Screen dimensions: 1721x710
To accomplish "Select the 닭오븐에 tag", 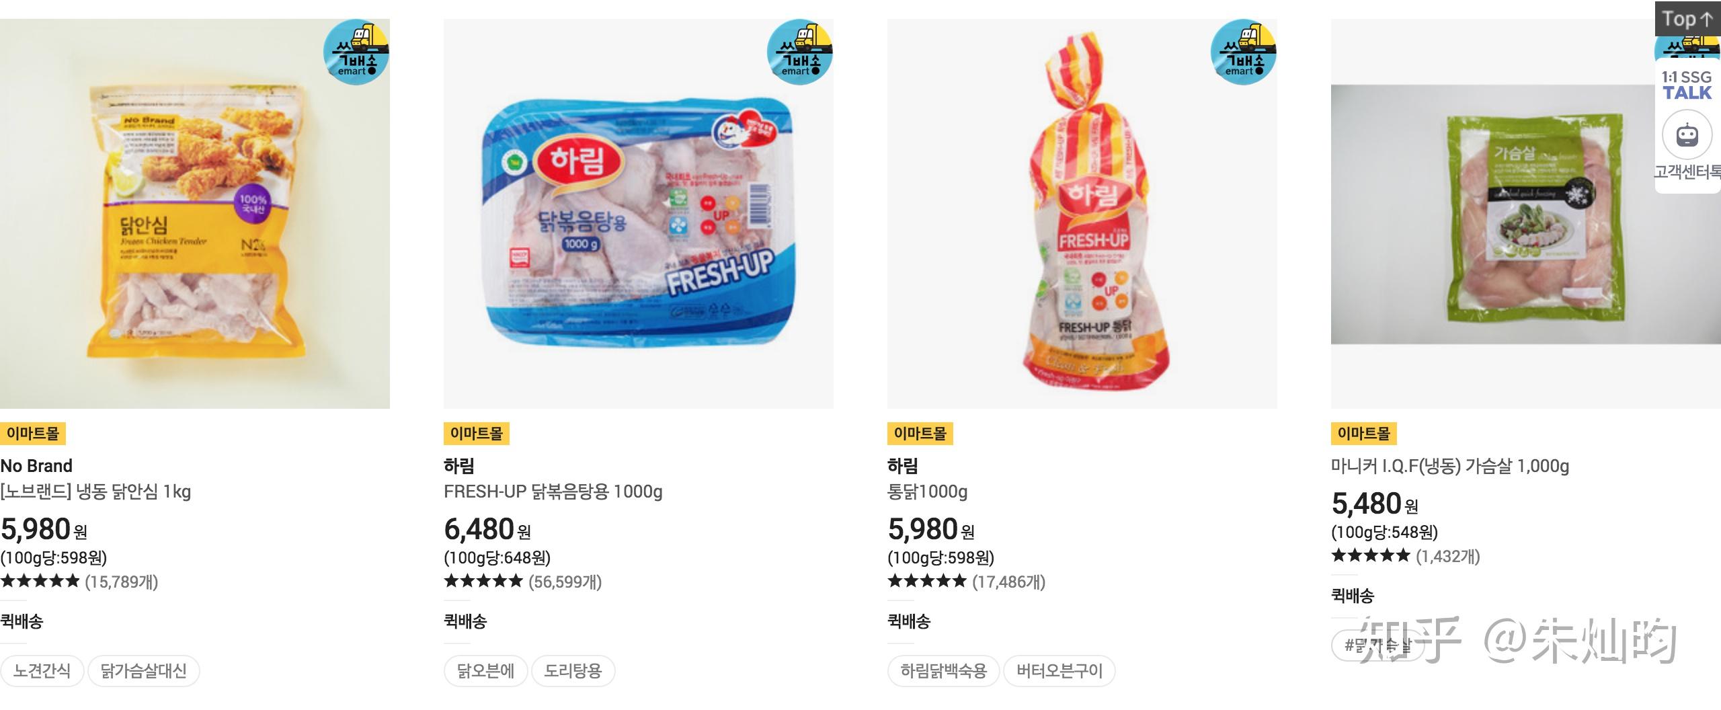I will pos(485,670).
